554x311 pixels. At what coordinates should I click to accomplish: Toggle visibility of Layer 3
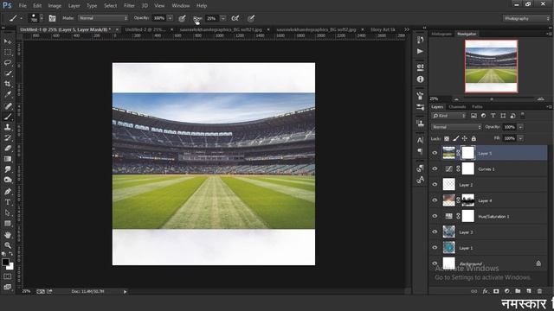pyautogui.click(x=435, y=232)
